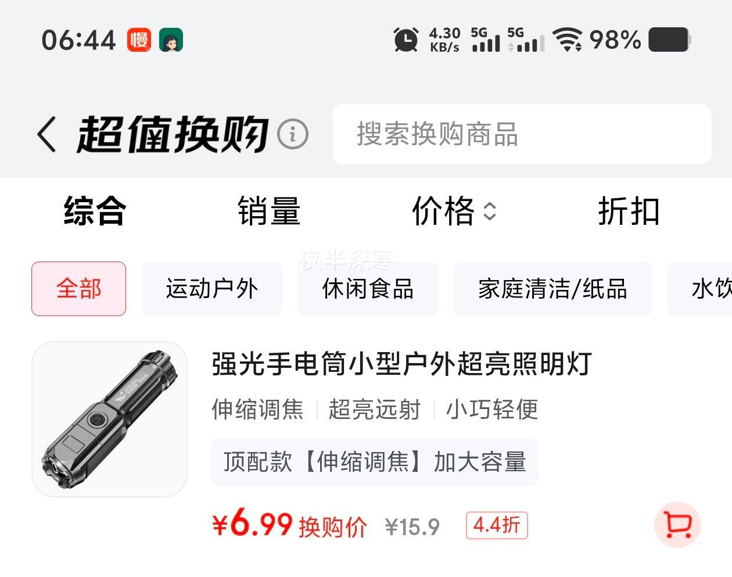Choose the 家庭清洁/纸品 category chip

(552, 289)
